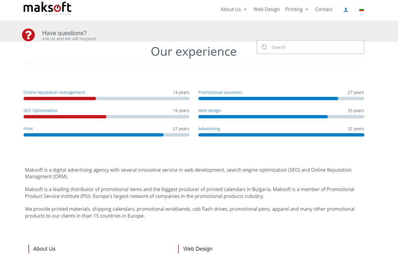Click the paragraph starting 'Maksoft is a leading distributor'
398x259 pixels.
click(x=190, y=193)
